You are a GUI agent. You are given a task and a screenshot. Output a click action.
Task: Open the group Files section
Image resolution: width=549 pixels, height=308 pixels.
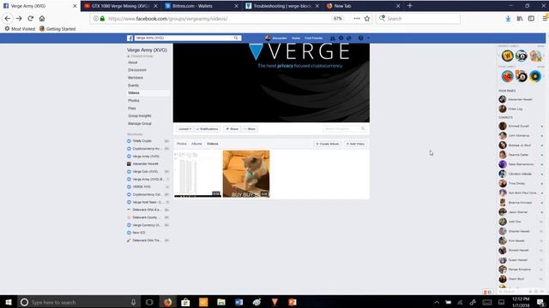coord(132,109)
